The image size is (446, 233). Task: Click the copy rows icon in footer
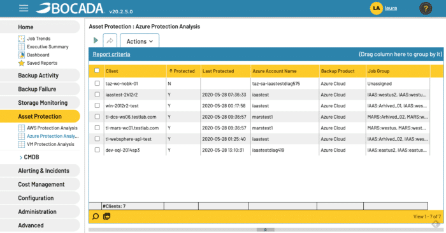[x=106, y=216]
